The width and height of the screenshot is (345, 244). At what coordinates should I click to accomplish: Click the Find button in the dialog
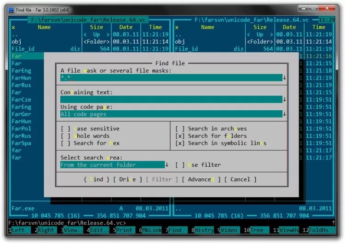(97, 179)
